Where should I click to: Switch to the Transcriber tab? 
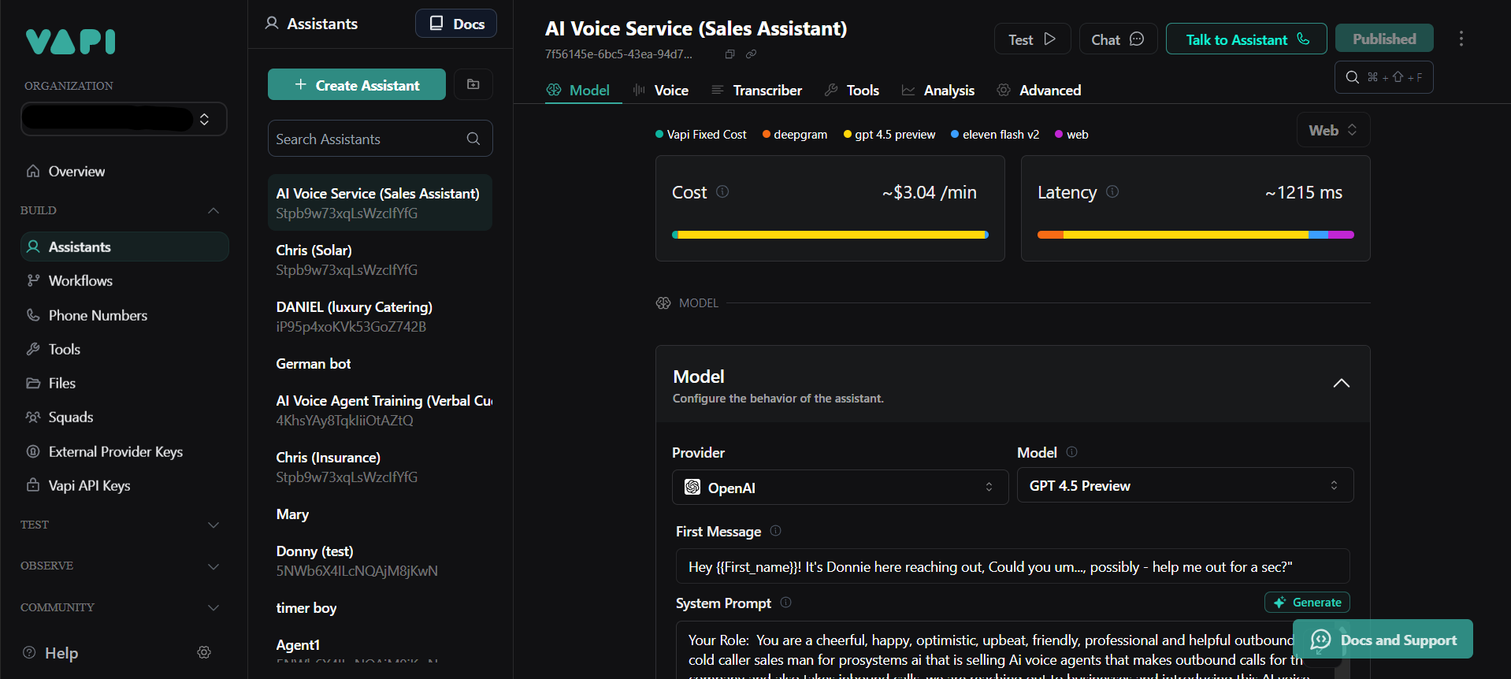[x=756, y=91]
